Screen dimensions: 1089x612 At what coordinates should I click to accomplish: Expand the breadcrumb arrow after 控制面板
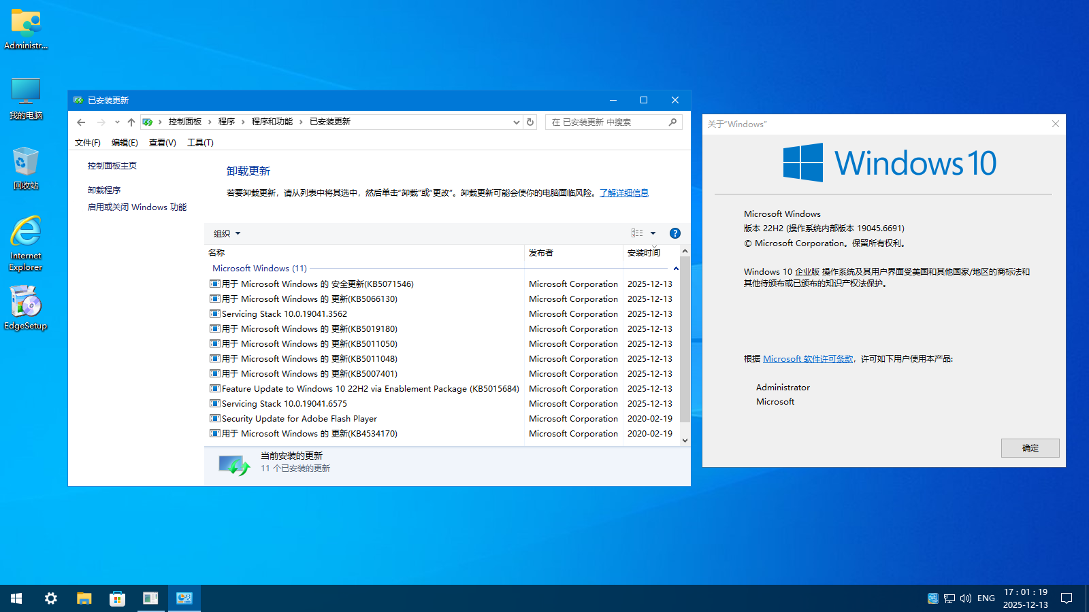tap(210, 122)
